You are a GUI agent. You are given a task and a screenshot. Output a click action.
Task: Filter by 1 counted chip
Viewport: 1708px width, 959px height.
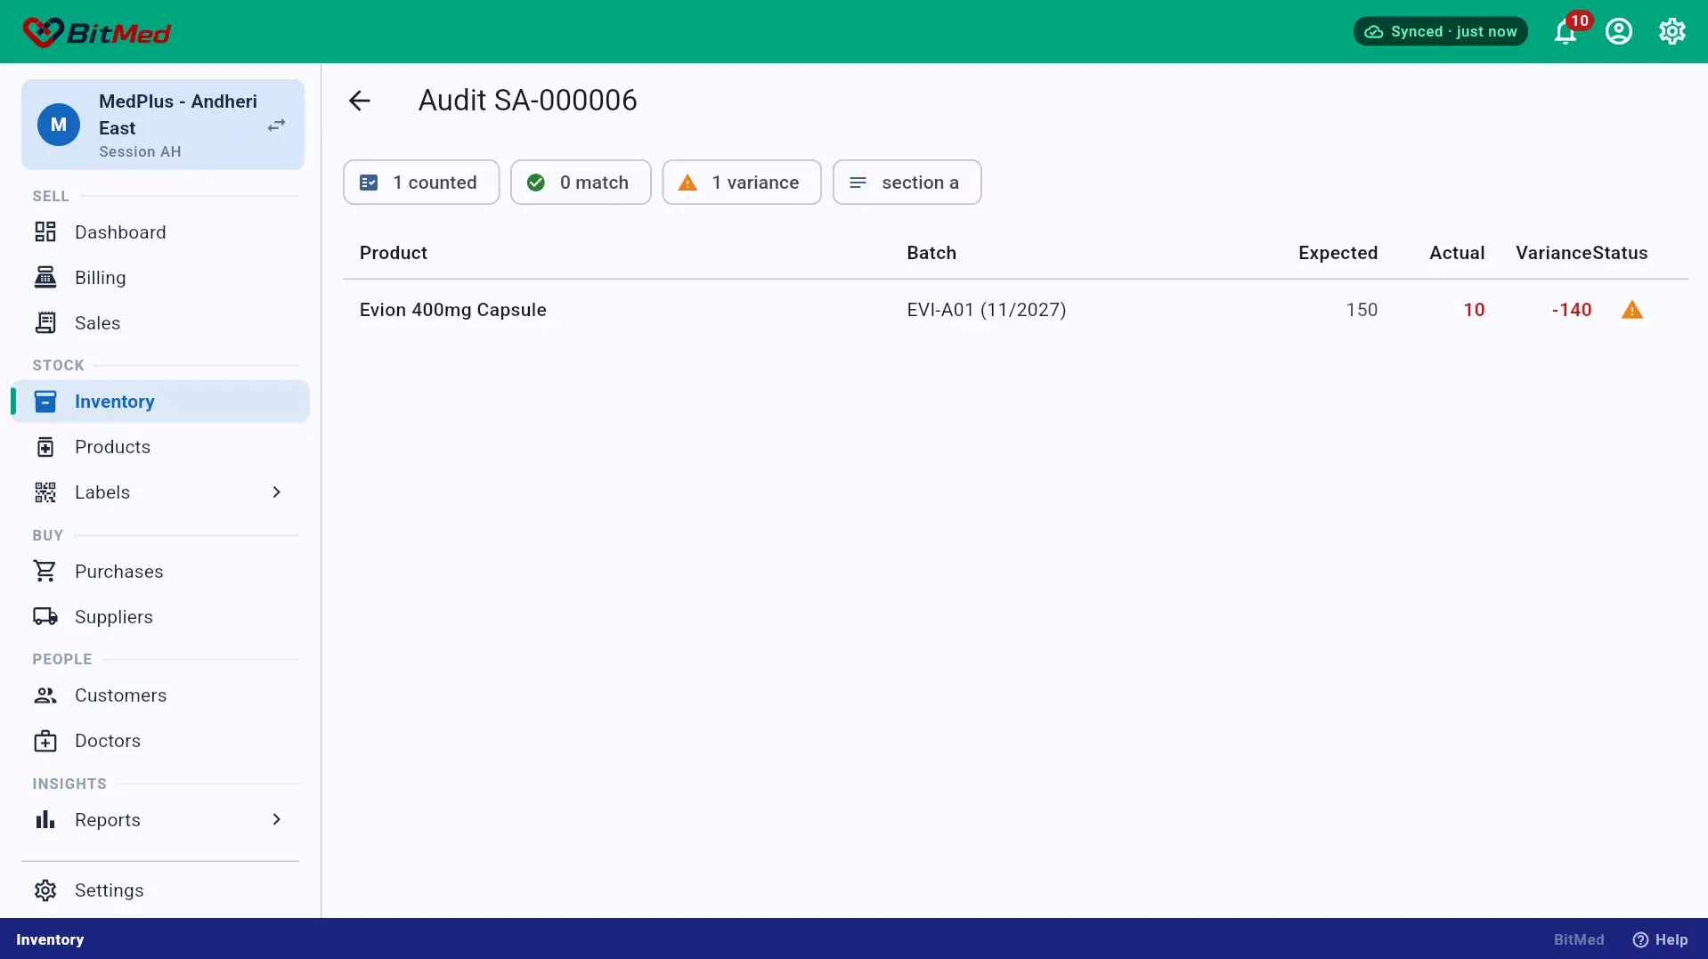click(x=421, y=183)
